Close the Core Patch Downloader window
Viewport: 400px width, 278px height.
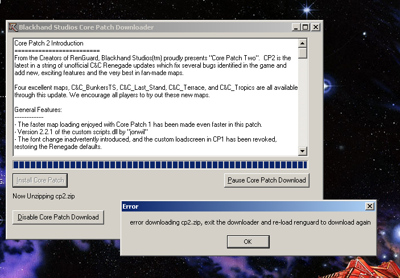coord(316,27)
